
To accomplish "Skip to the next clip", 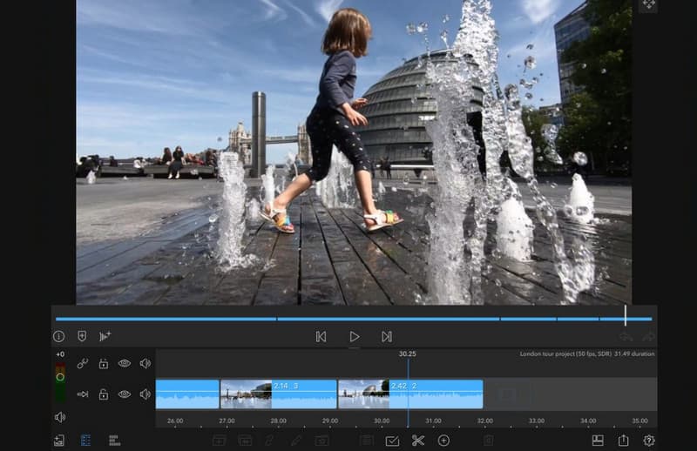I will click(x=386, y=336).
